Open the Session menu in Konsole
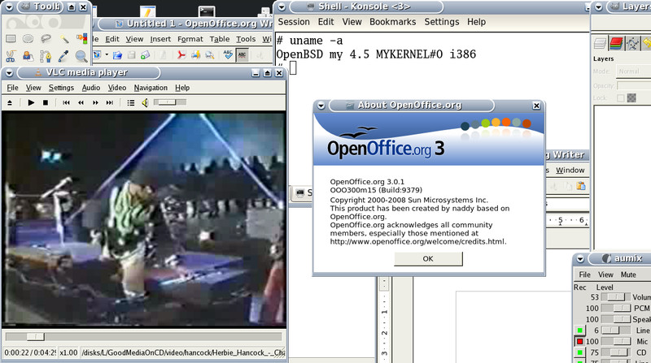651x363 pixels. (x=294, y=22)
